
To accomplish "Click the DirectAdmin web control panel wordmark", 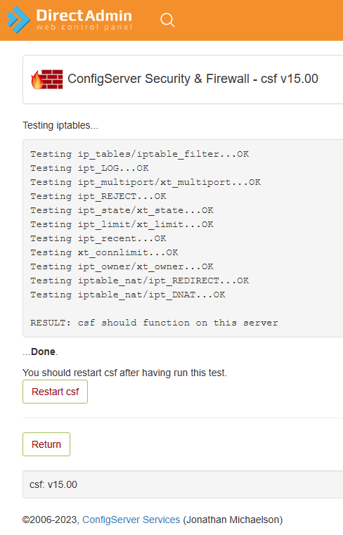I will coord(84,20).
